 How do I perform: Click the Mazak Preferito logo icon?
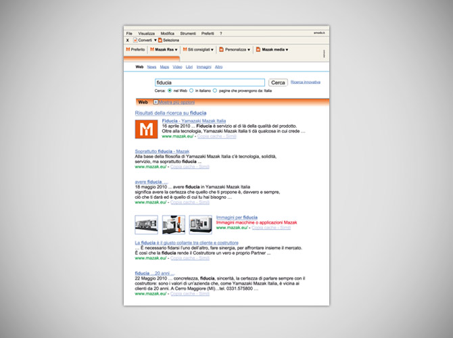pos(128,49)
